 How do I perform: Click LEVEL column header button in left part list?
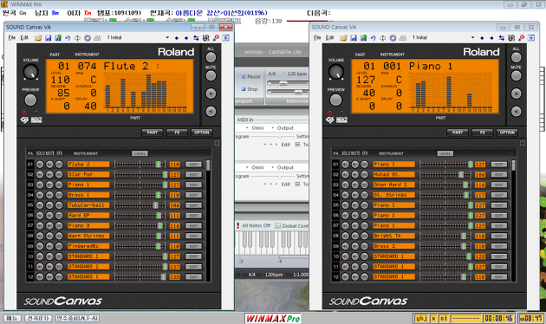pos(140,153)
